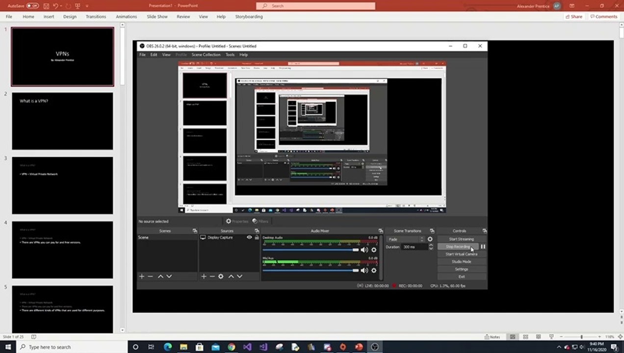Image resolution: width=624 pixels, height=353 pixels.
Task: Move source down in the Sources list
Action: 240,277
